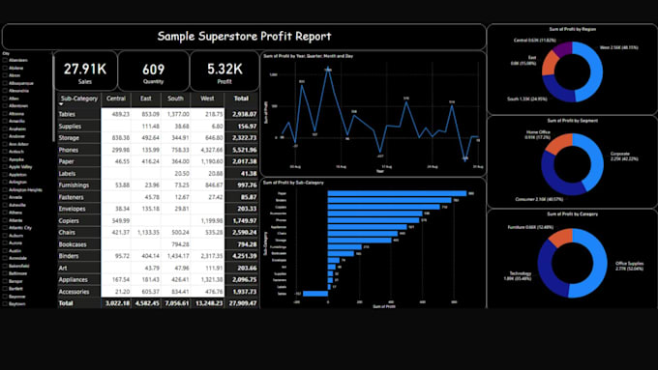Image resolution: width=658 pixels, height=370 pixels.
Task: Check the Atlantic City checkbox
Action: [x=5, y=228]
